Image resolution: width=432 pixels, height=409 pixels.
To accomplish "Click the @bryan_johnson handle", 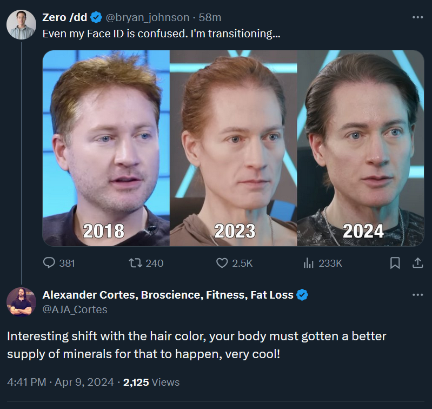I will pyautogui.click(x=148, y=17).
